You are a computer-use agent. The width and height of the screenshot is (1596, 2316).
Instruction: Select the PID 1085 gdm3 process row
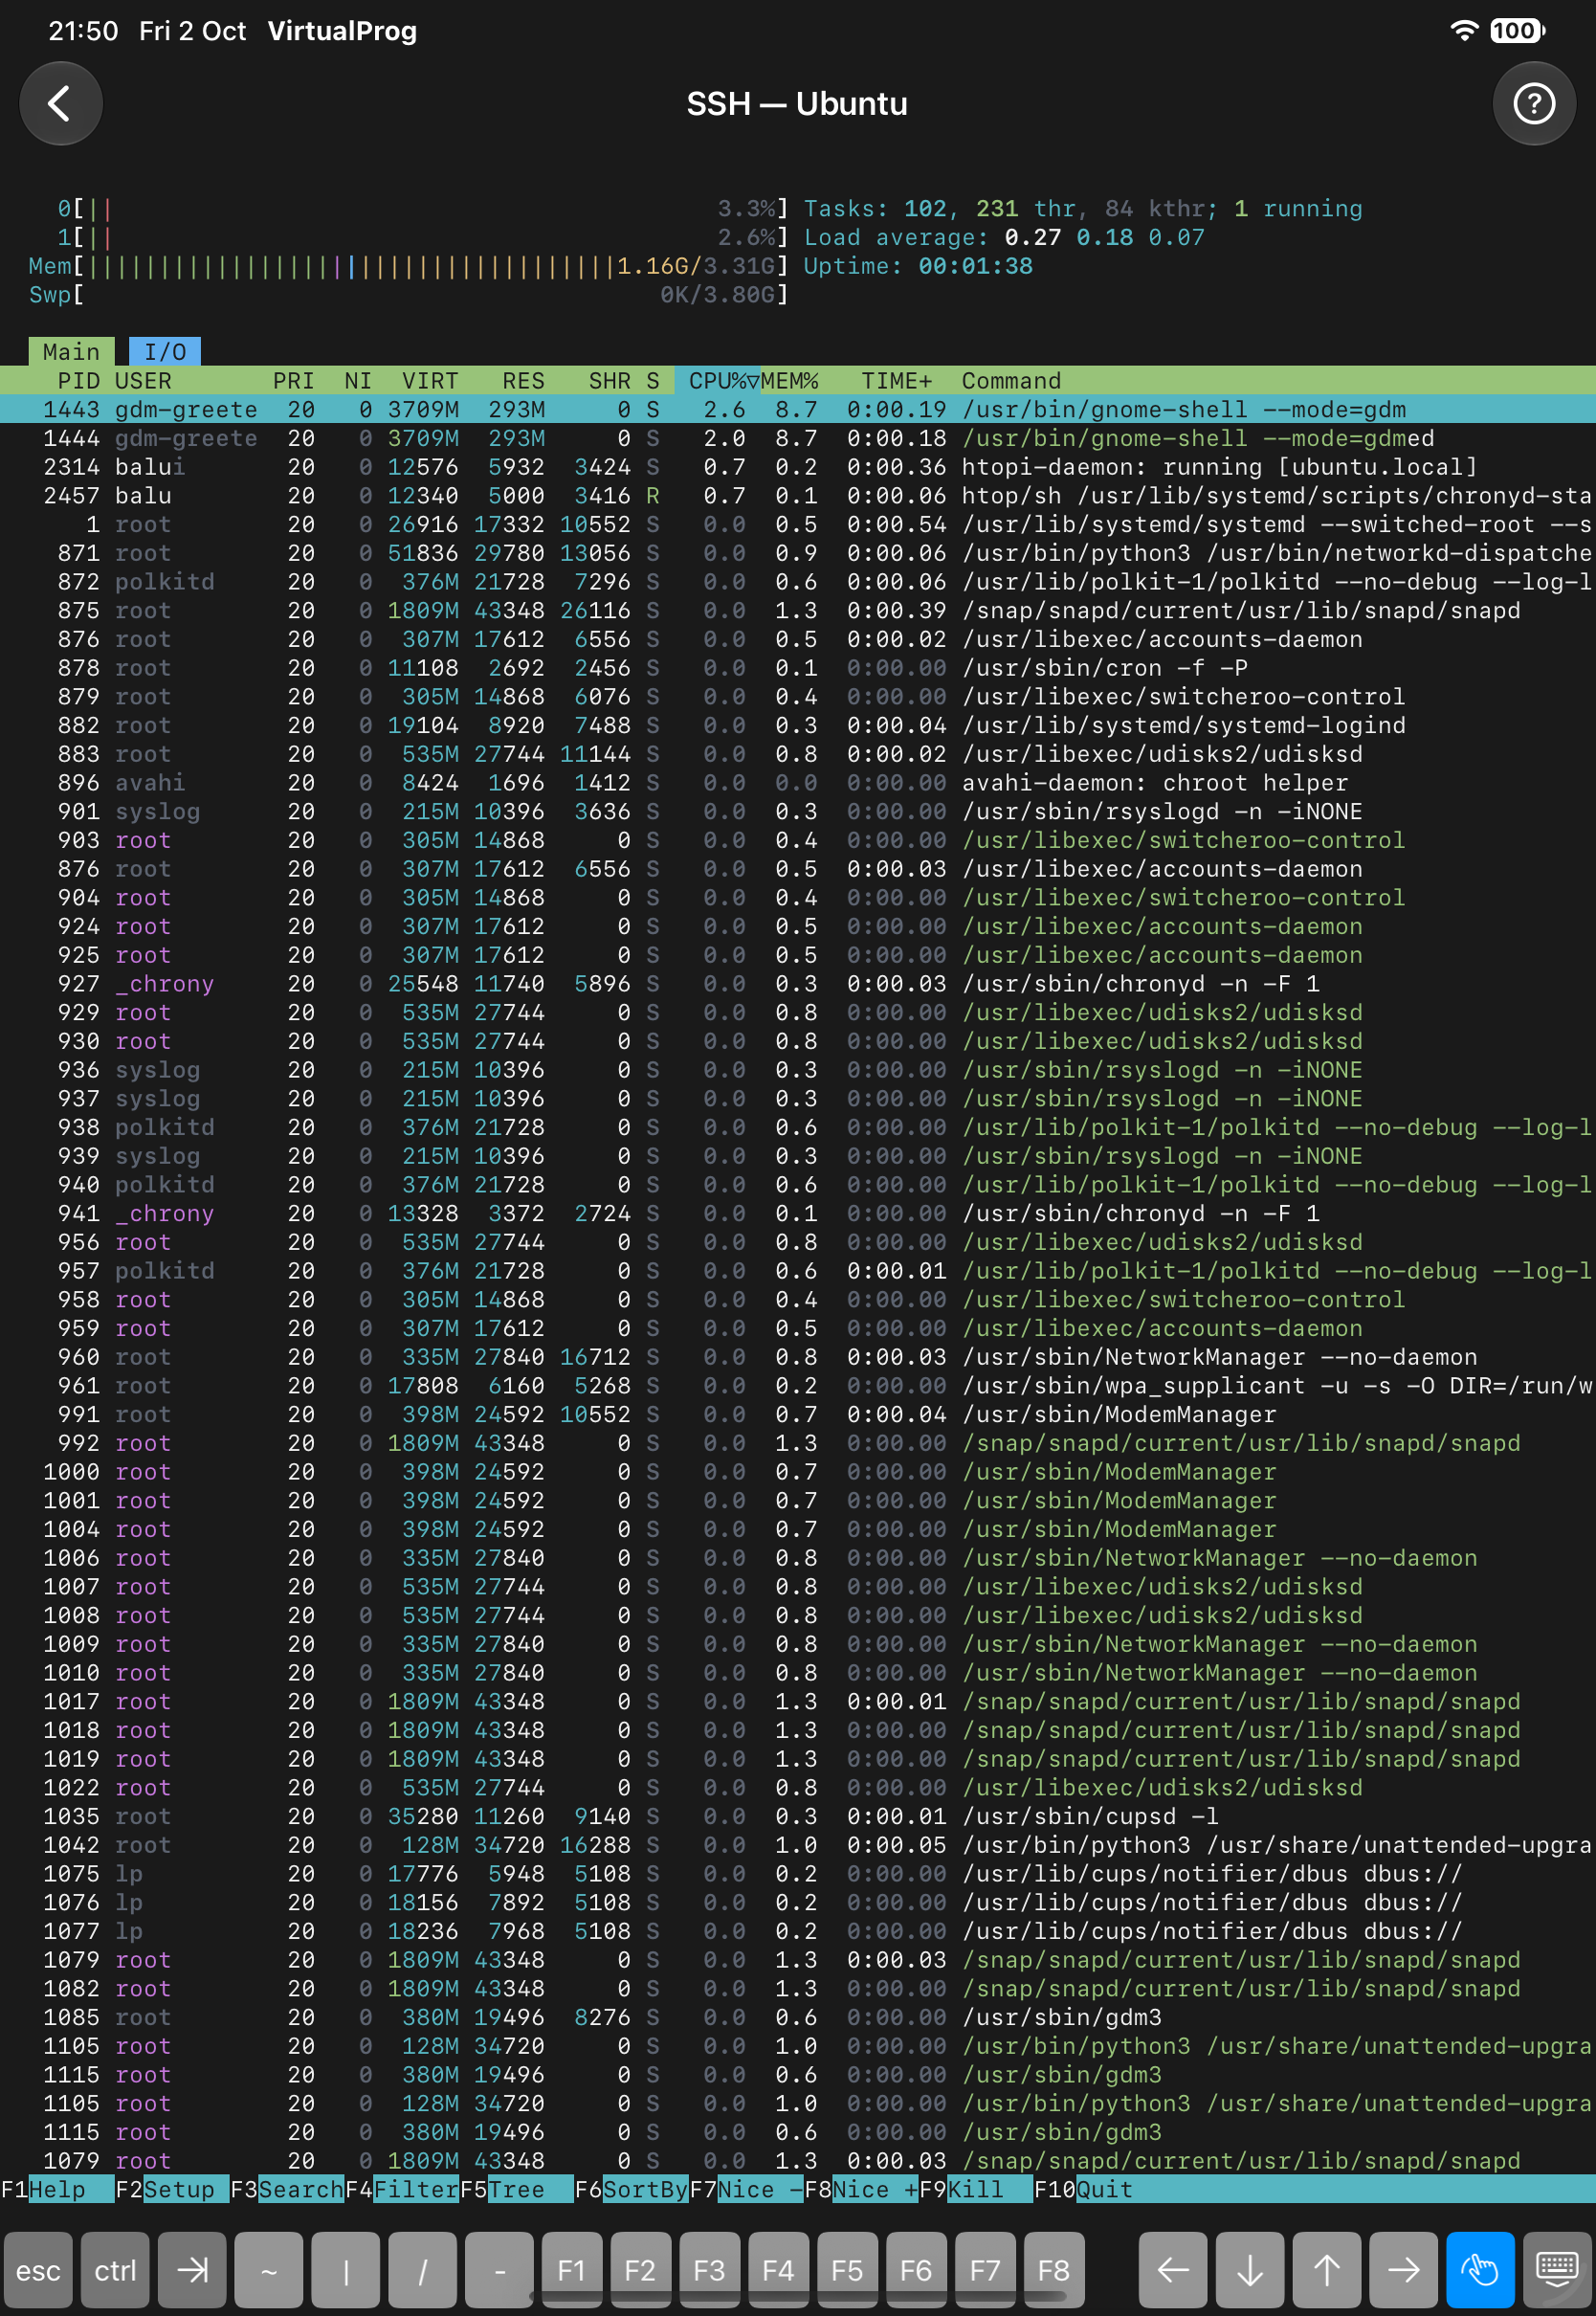[x=798, y=2017]
